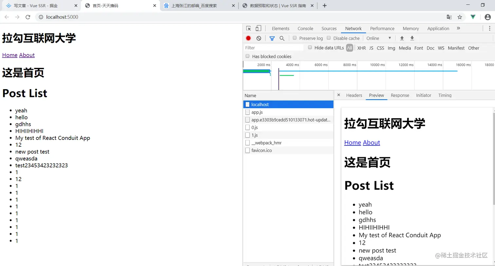495x266 pixels.
Task: Toggle the device toolbar icon
Action: [259, 28]
